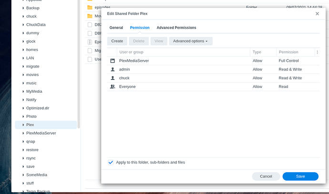
Task: Select the Permission tab
Action: coord(140,28)
